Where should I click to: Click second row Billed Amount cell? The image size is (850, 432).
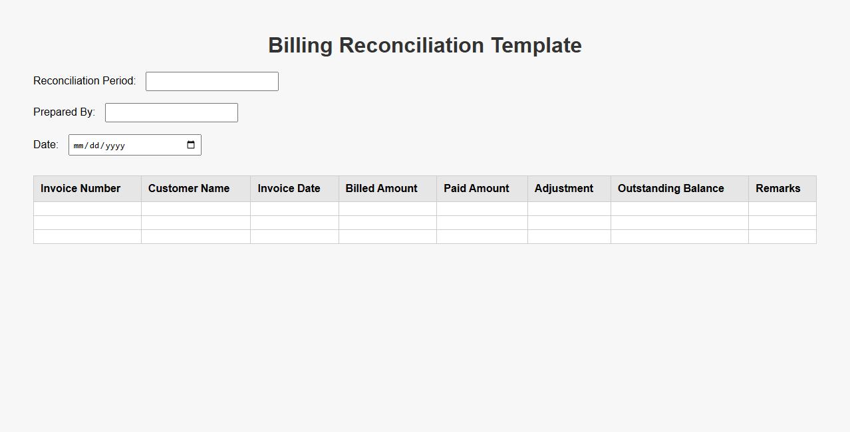click(387, 223)
